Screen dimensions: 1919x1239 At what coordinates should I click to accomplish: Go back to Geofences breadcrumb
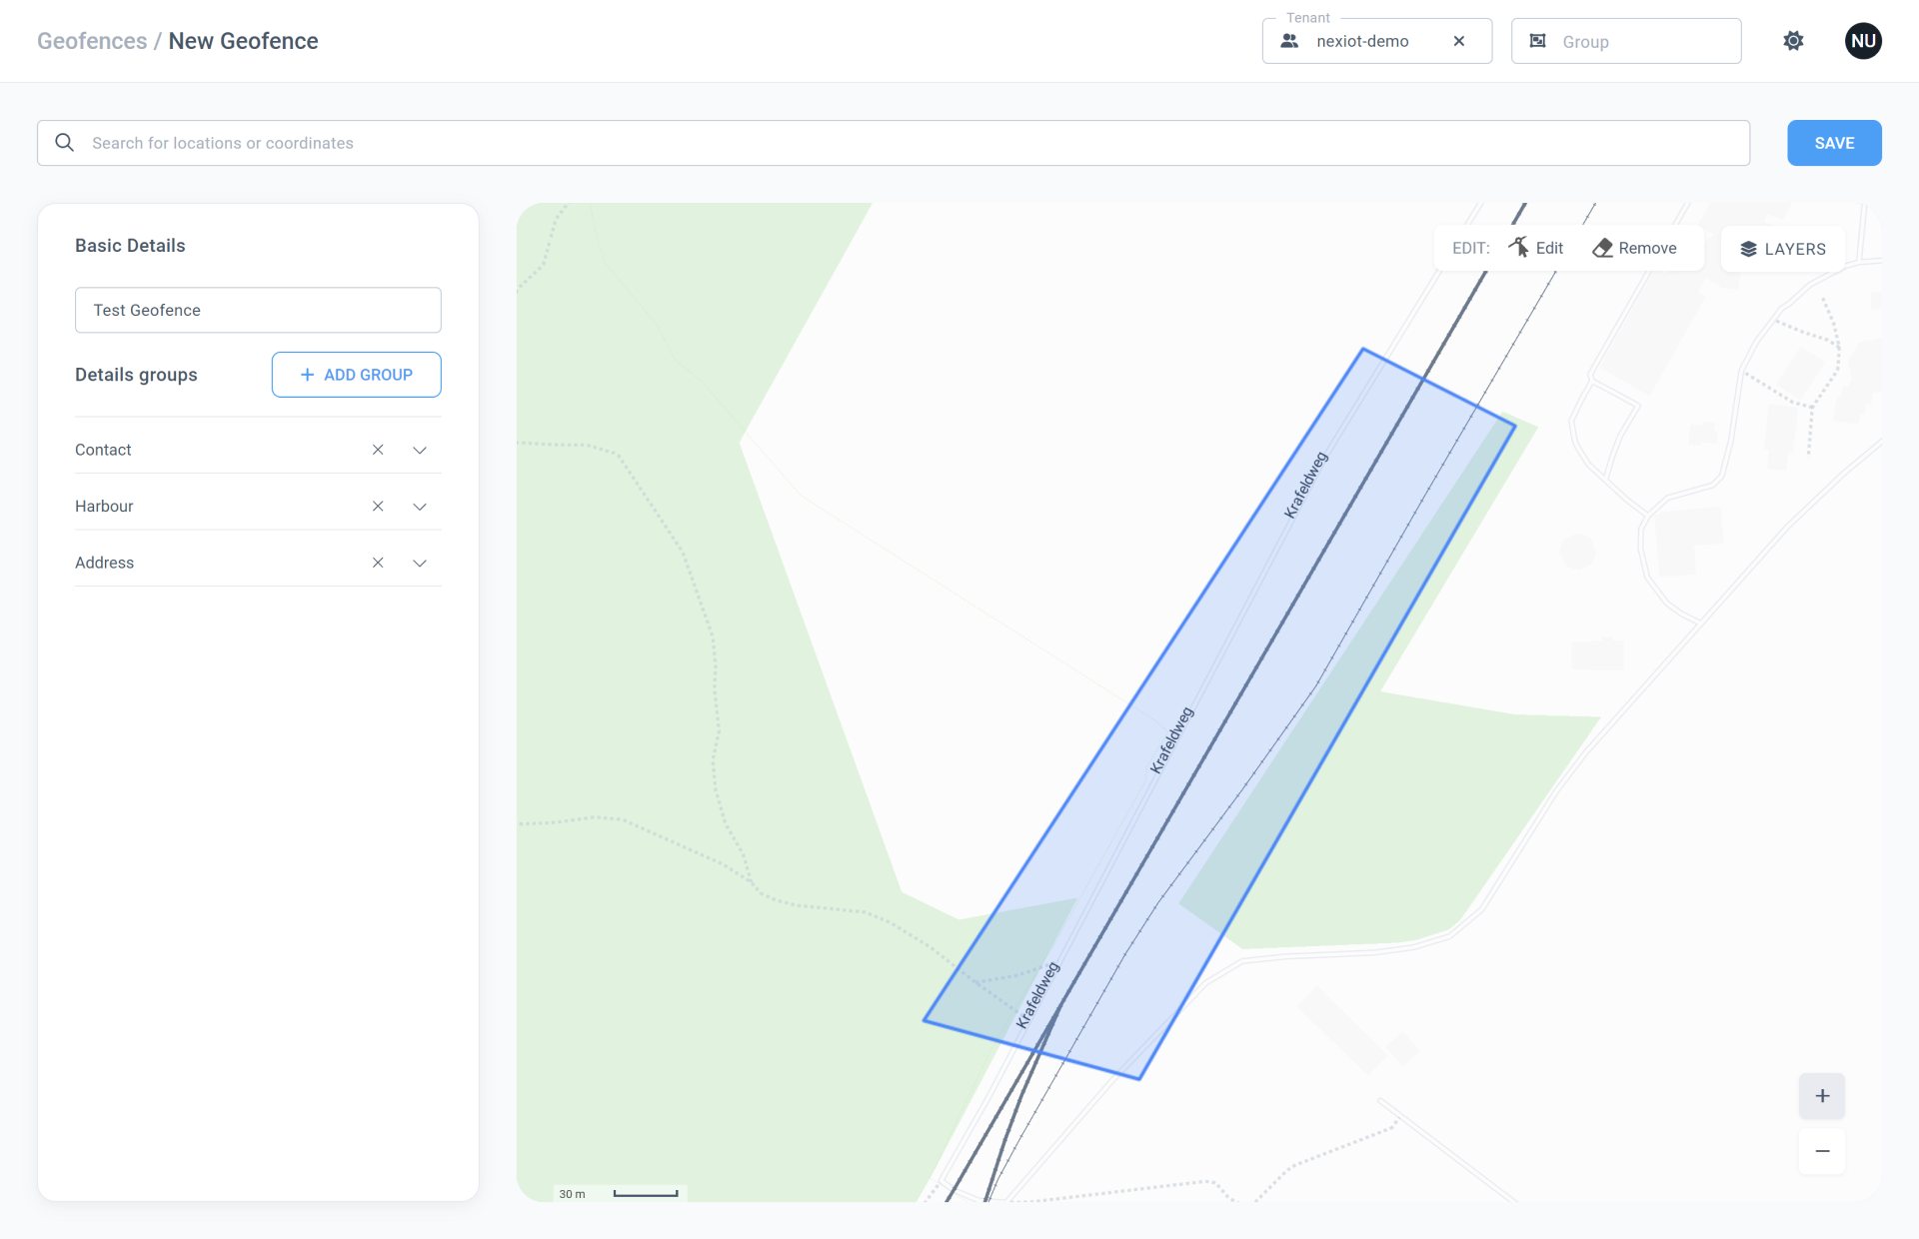92,41
